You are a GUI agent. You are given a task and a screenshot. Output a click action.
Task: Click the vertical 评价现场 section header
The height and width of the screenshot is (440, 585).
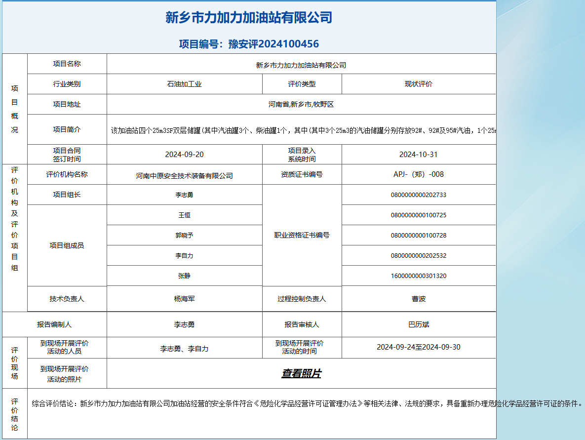pyautogui.click(x=14, y=363)
